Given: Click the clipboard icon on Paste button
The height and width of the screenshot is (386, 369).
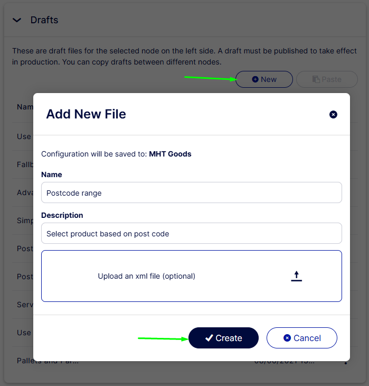Looking at the screenshot, I should click(x=316, y=79).
